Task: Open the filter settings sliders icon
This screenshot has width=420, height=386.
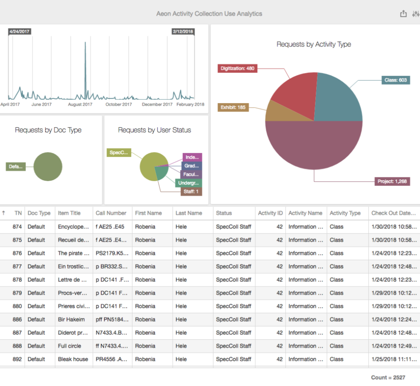Action: [x=416, y=14]
